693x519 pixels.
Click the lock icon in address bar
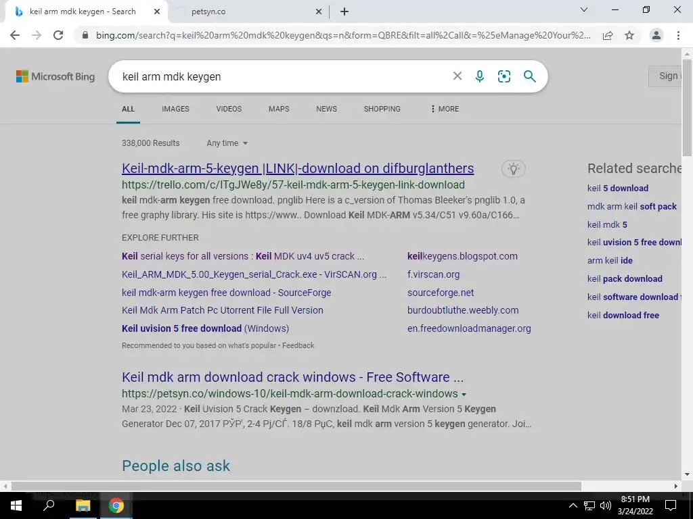(85, 35)
